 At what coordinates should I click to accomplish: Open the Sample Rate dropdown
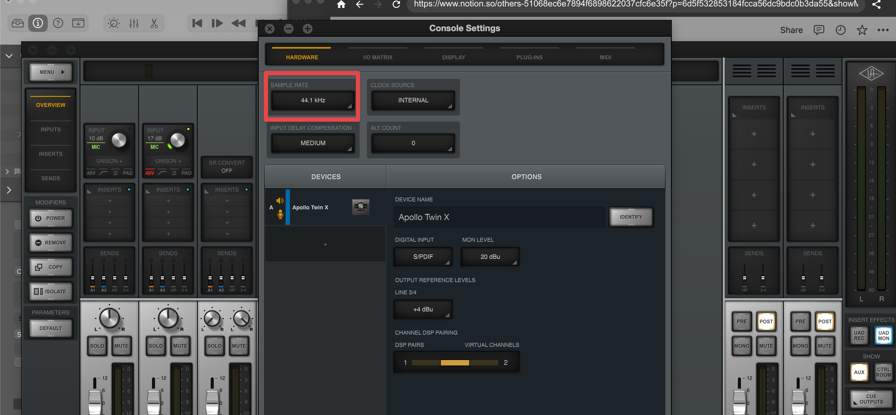tap(313, 100)
